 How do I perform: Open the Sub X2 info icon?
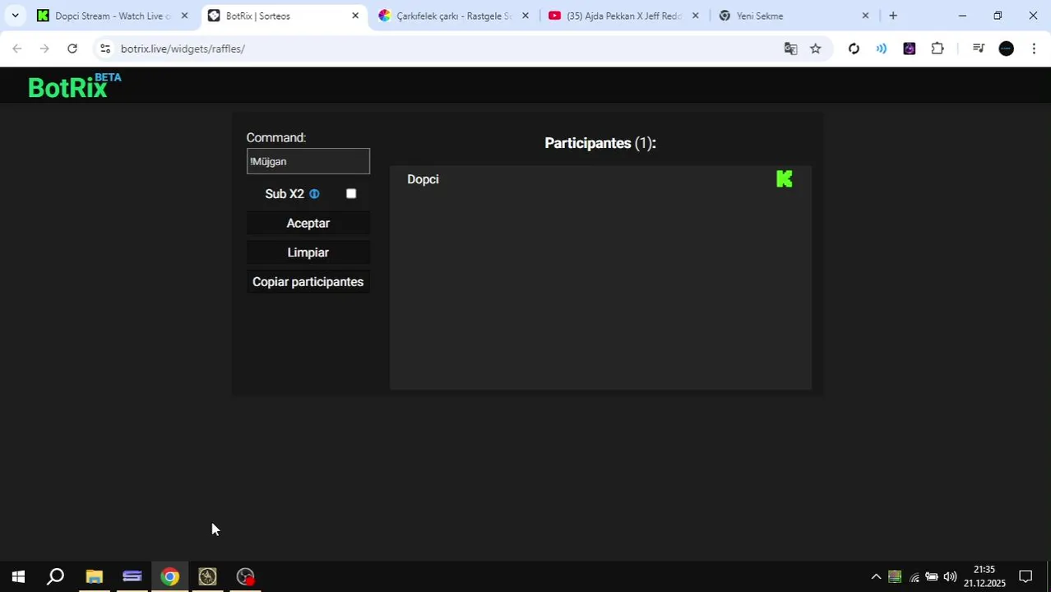point(314,194)
